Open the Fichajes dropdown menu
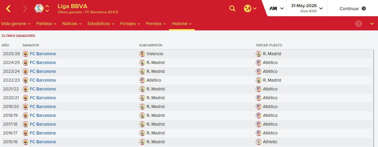 pos(130,24)
